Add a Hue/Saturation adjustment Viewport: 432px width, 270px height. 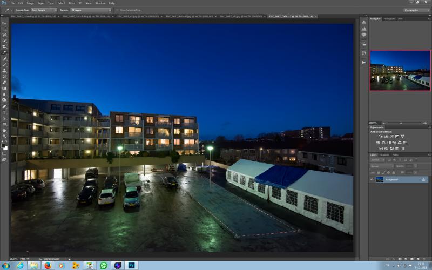[378, 143]
